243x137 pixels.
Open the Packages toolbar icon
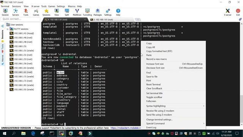(98, 12)
